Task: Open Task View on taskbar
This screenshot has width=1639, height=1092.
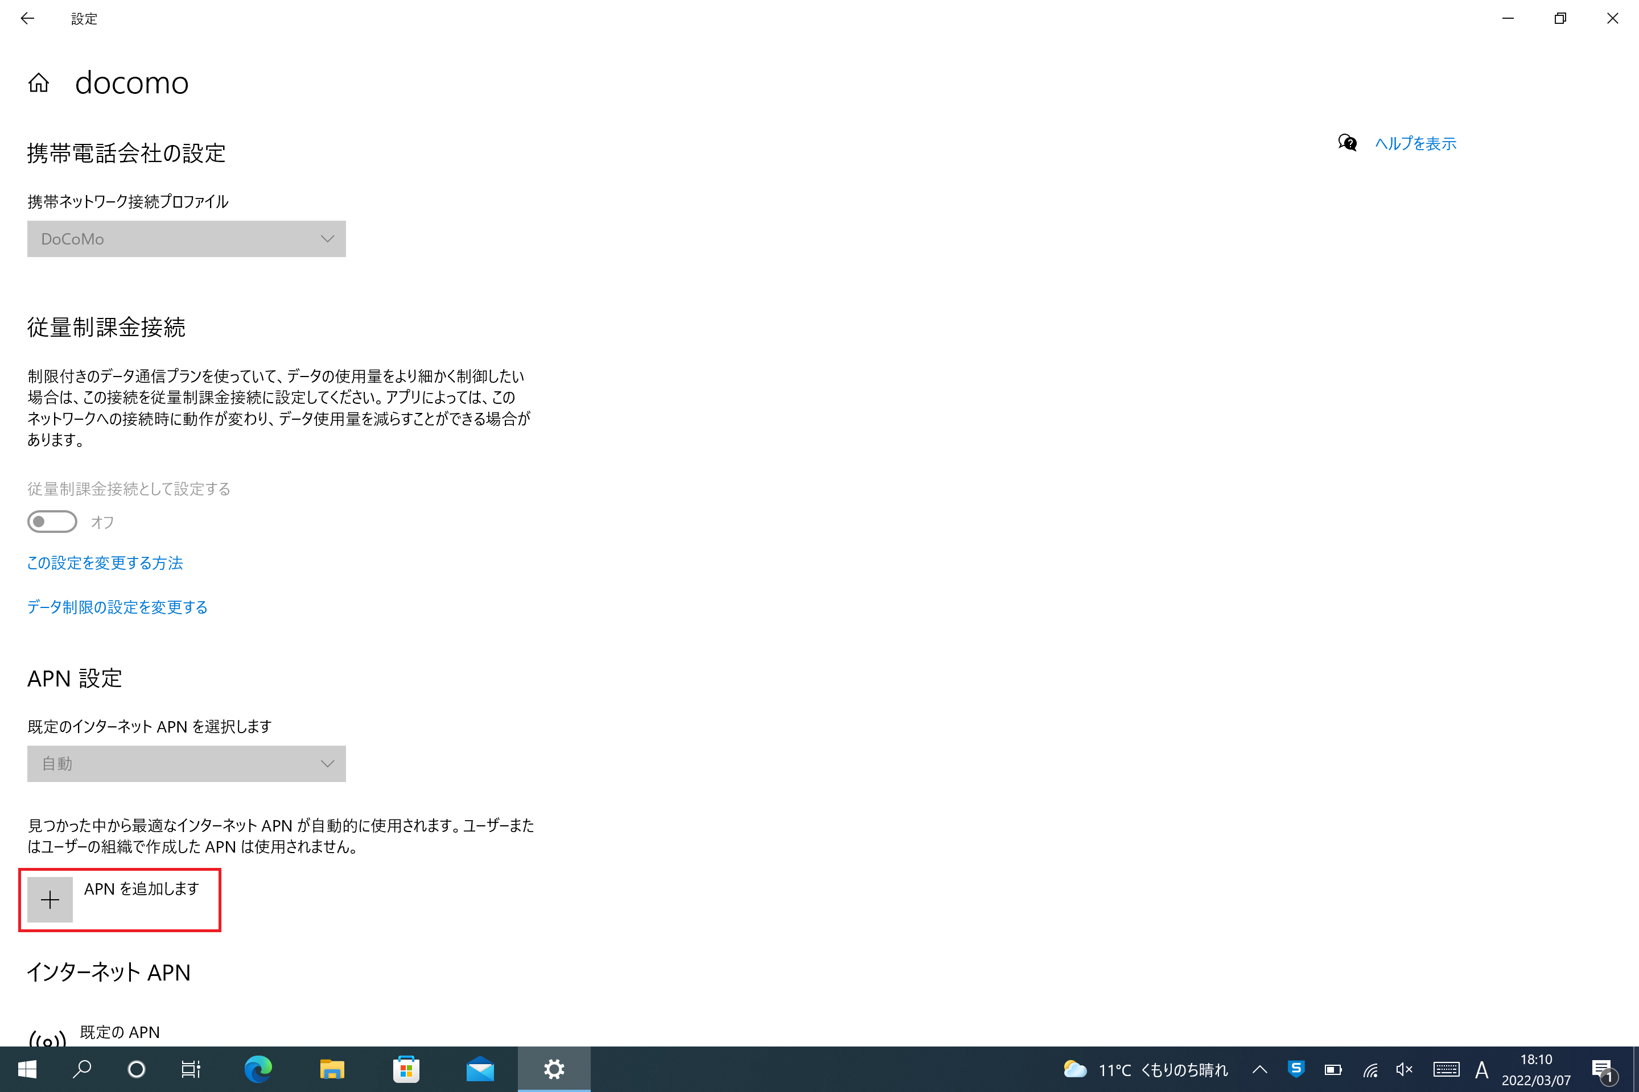Action: 190,1069
